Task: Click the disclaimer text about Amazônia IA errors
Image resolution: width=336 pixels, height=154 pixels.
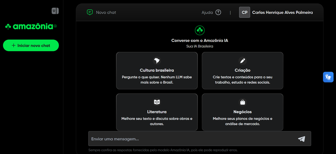Action: (163, 150)
